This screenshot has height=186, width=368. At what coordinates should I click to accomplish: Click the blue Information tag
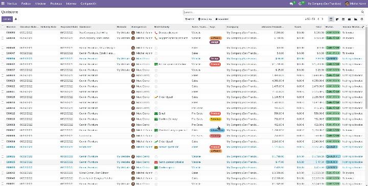tap(217, 130)
